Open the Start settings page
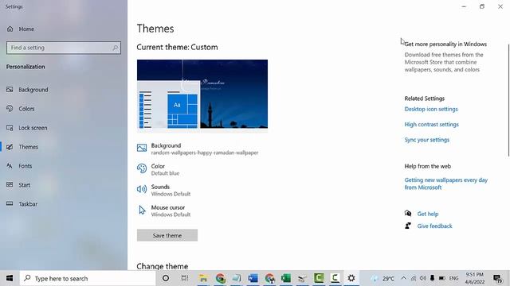This screenshot has width=510, height=286. coord(18,185)
